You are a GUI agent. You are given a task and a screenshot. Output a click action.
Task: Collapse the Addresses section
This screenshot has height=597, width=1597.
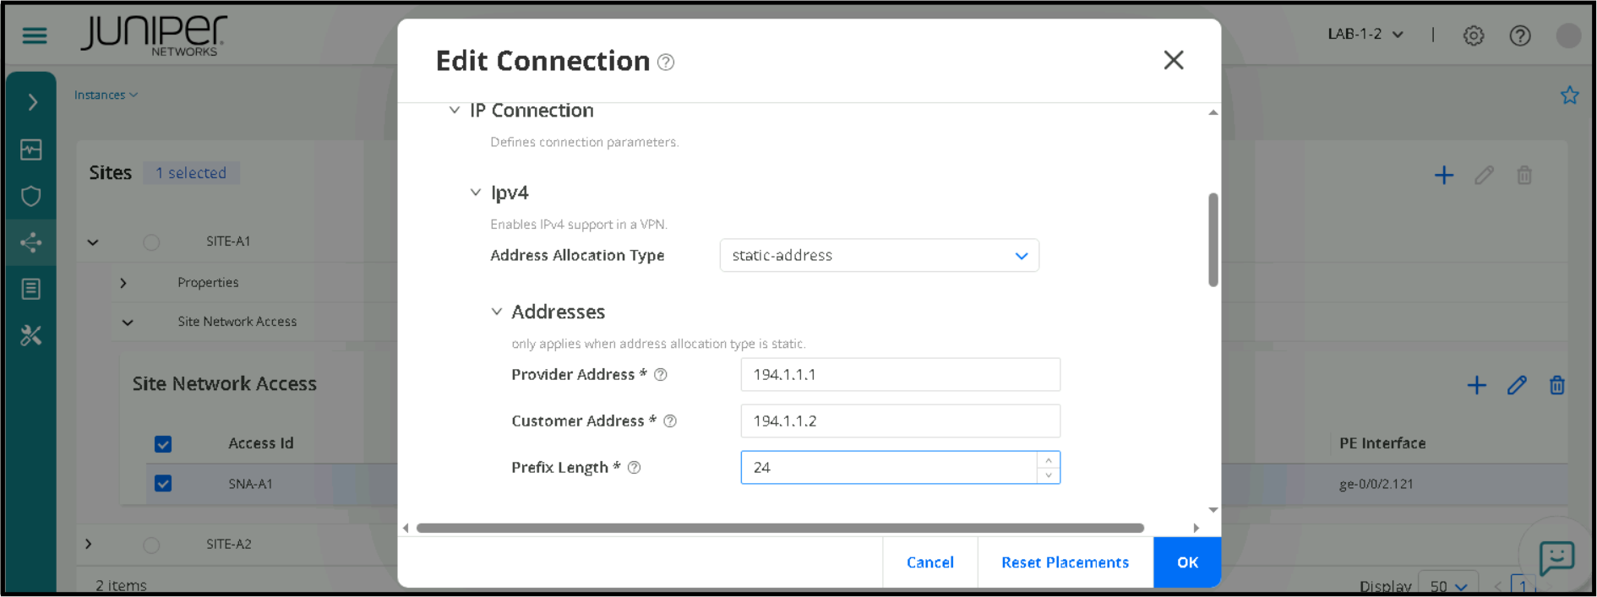click(x=497, y=312)
